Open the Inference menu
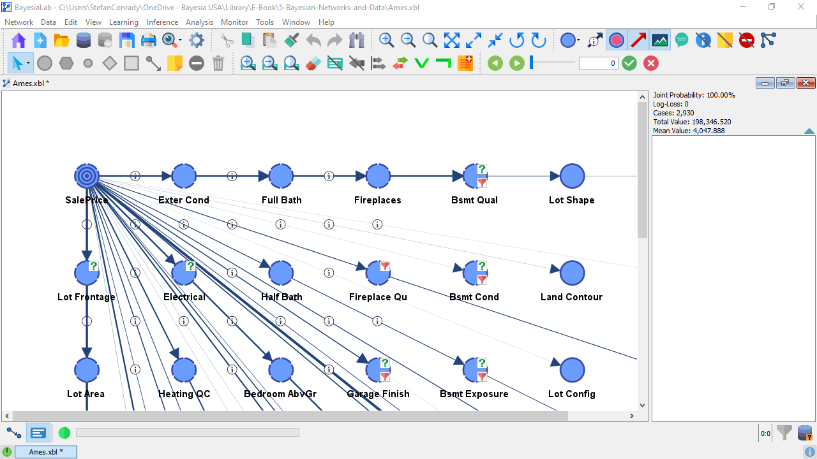The width and height of the screenshot is (817, 459). (x=162, y=22)
